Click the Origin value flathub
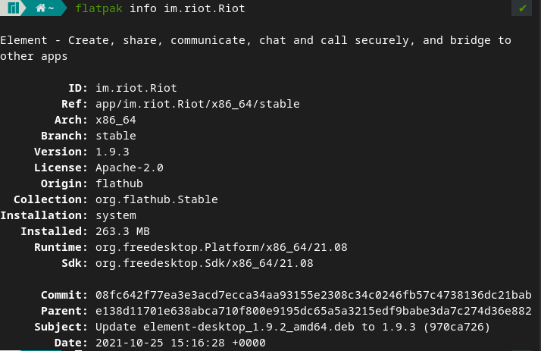The width and height of the screenshot is (541, 351). (x=119, y=183)
